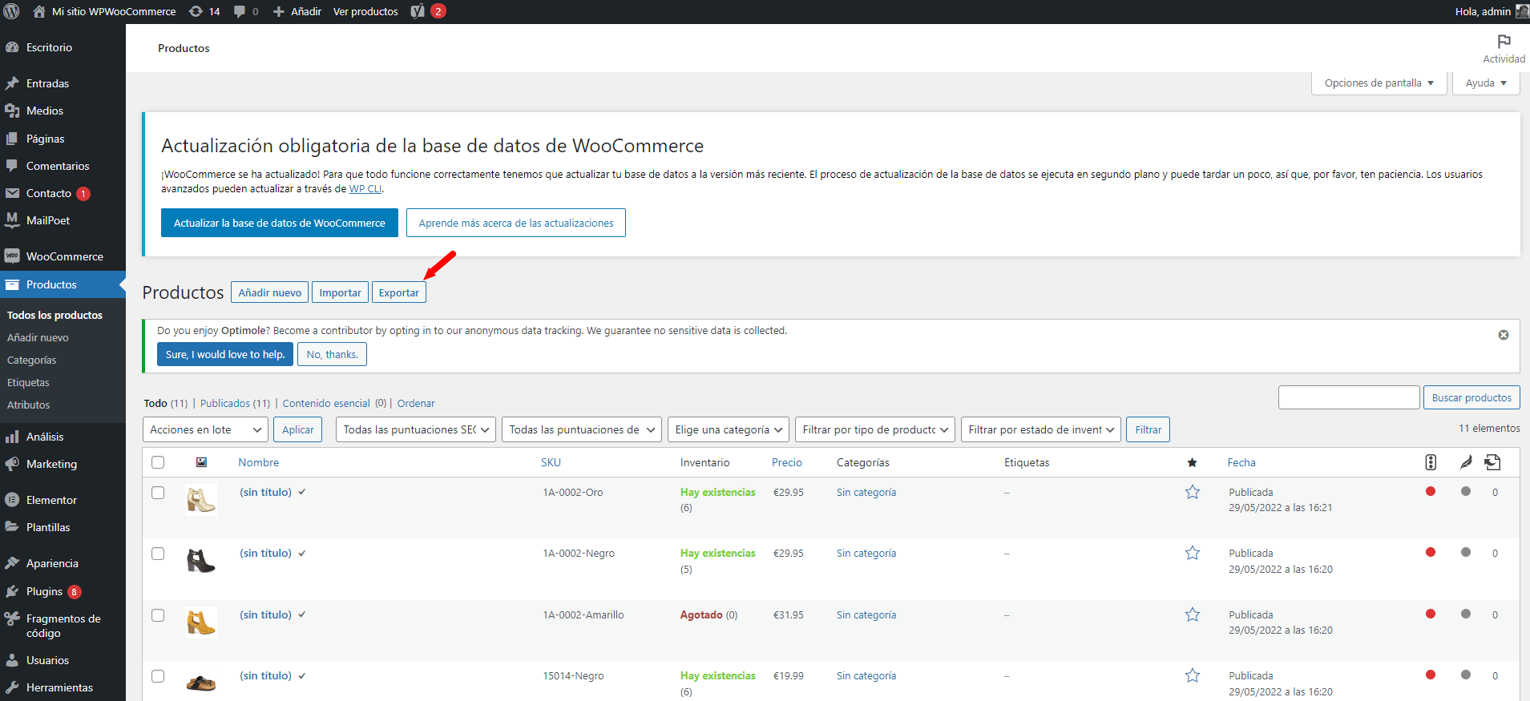Open Categorías submenu item
This screenshot has width=1530, height=701.
(x=32, y=360)
